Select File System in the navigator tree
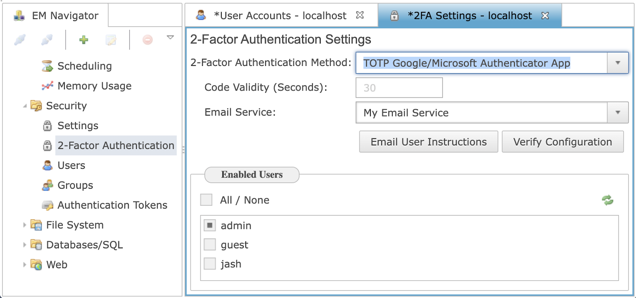 (x=75, y=225)
